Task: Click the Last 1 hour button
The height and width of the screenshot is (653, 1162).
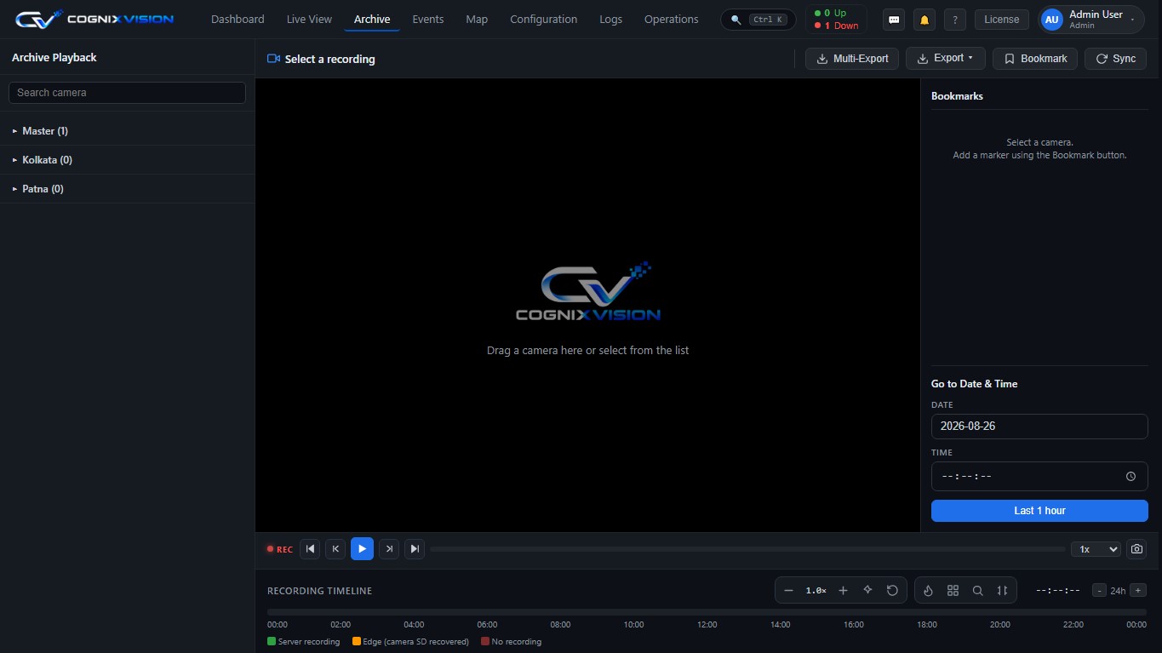Action: click(x=1039, y=511)
